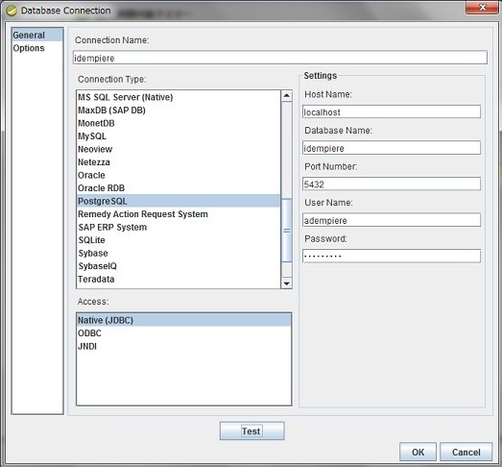Click the Test button
The height and width of the screenshot is (467, 502).
pyautogui.click(x=252, y=430)
